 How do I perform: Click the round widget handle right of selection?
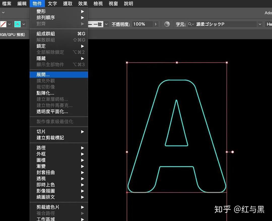(232, 152)
